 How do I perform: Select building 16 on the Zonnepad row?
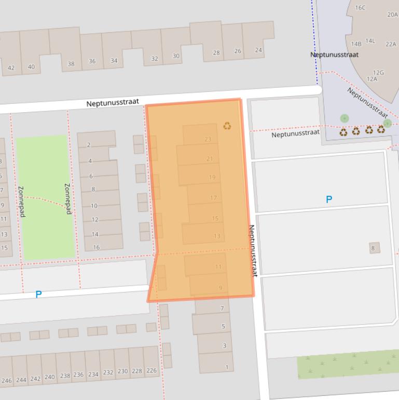97,247
